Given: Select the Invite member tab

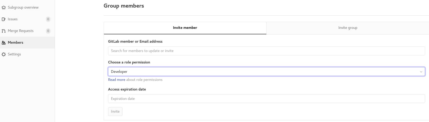Looking at the screenshot, I should [185, 28].
